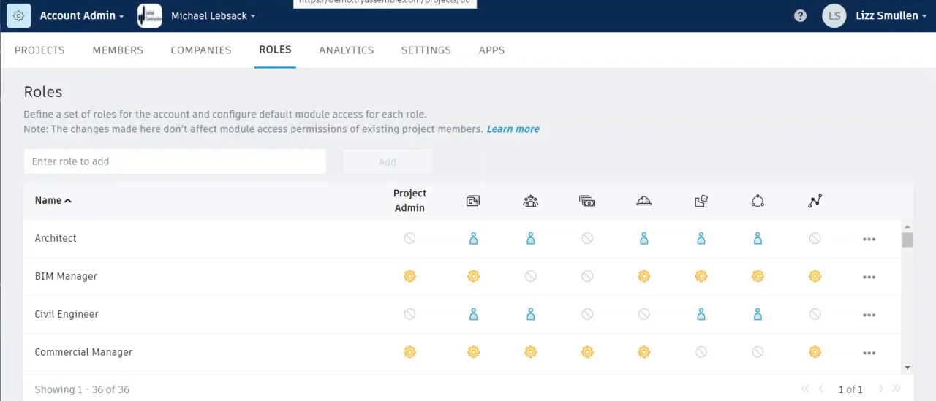Click the money cost module column icon
936x401 pixels.
coord(586,201)
